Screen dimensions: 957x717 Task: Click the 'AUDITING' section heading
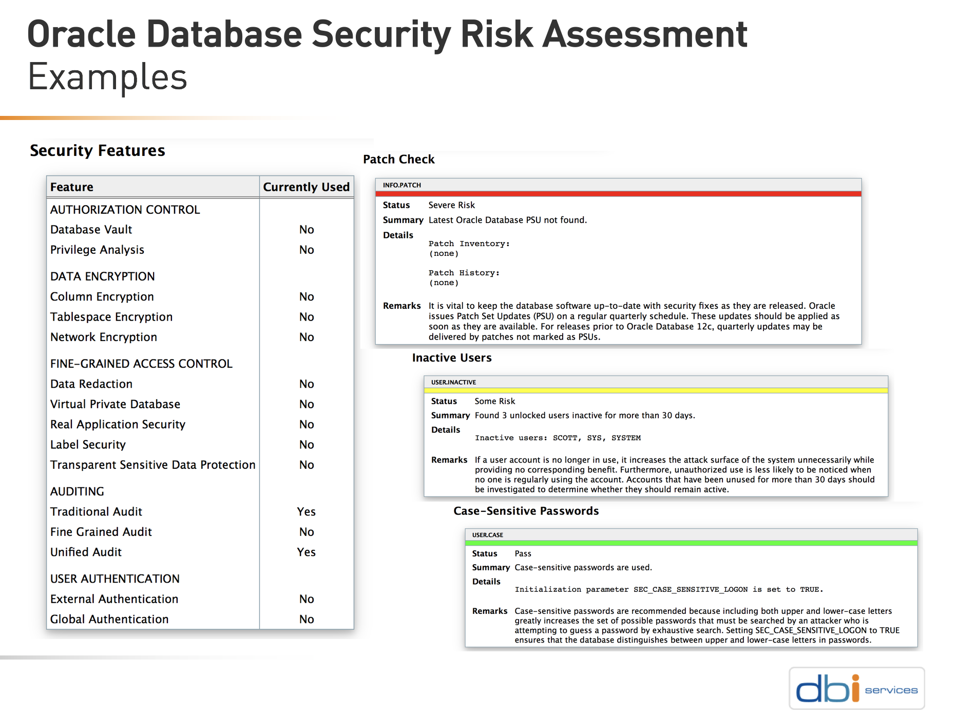(78, 491)
